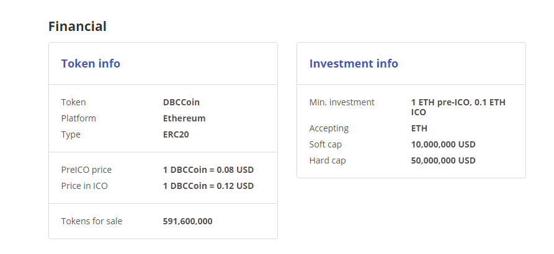554x254 pixels.
Task: Click the Investment info card title
Action: click(354, 63)
